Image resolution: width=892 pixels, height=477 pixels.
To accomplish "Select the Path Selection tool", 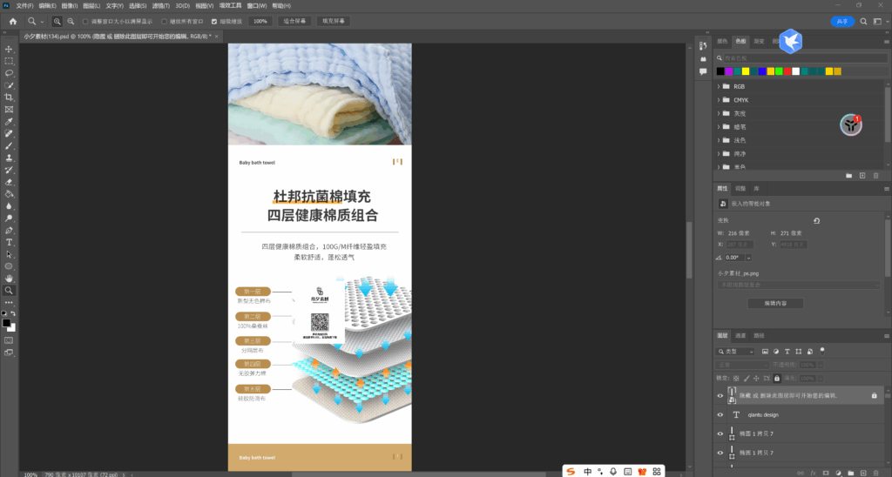I will coord(9,254).
